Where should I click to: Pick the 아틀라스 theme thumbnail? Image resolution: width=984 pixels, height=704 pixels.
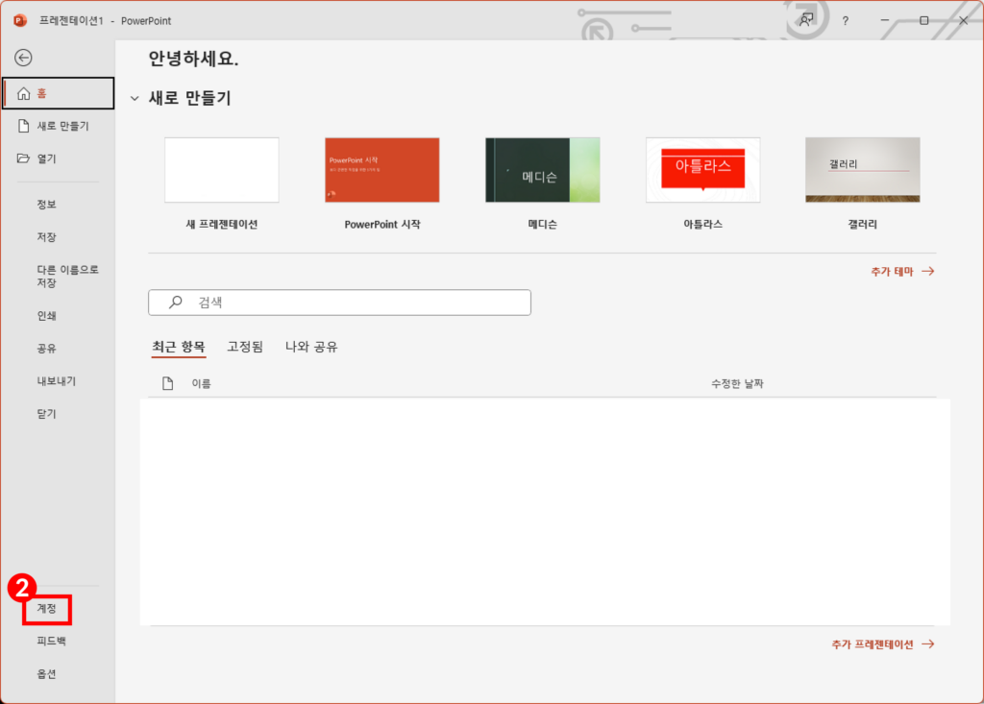click(x=702, y=170)
